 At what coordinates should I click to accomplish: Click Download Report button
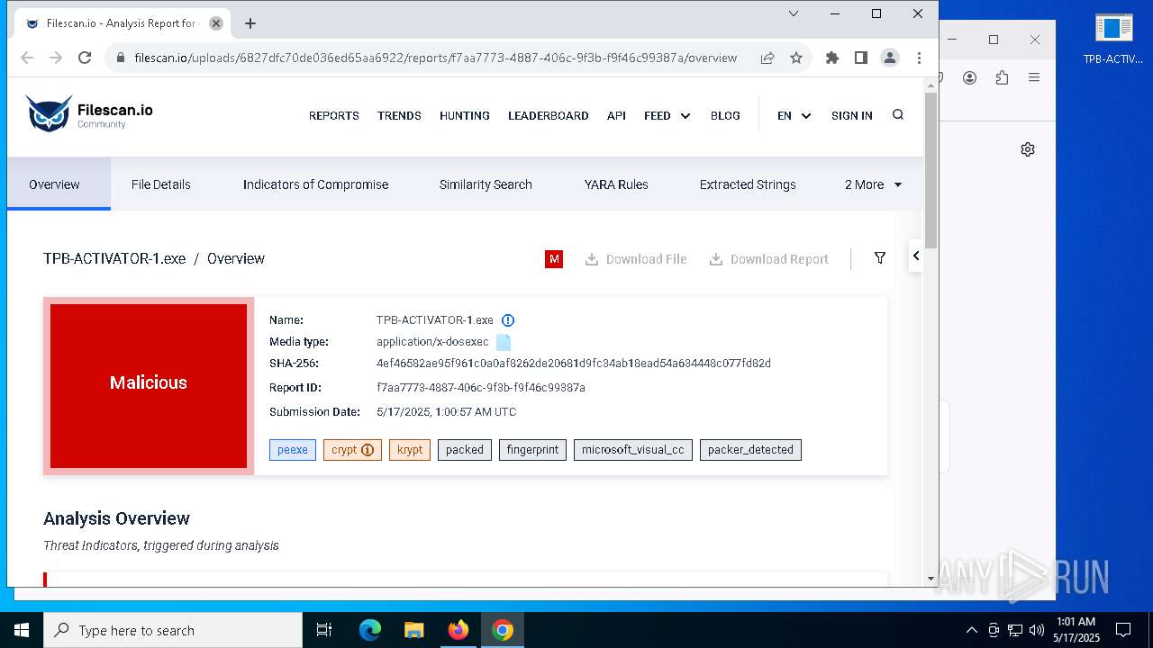point(768,259)
